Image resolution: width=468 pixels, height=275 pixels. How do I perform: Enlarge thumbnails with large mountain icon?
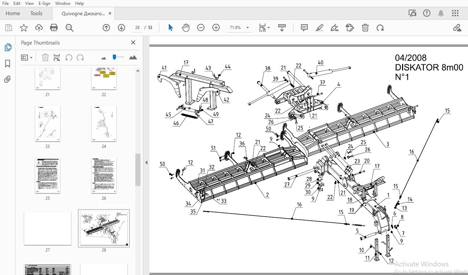(133, 57)
